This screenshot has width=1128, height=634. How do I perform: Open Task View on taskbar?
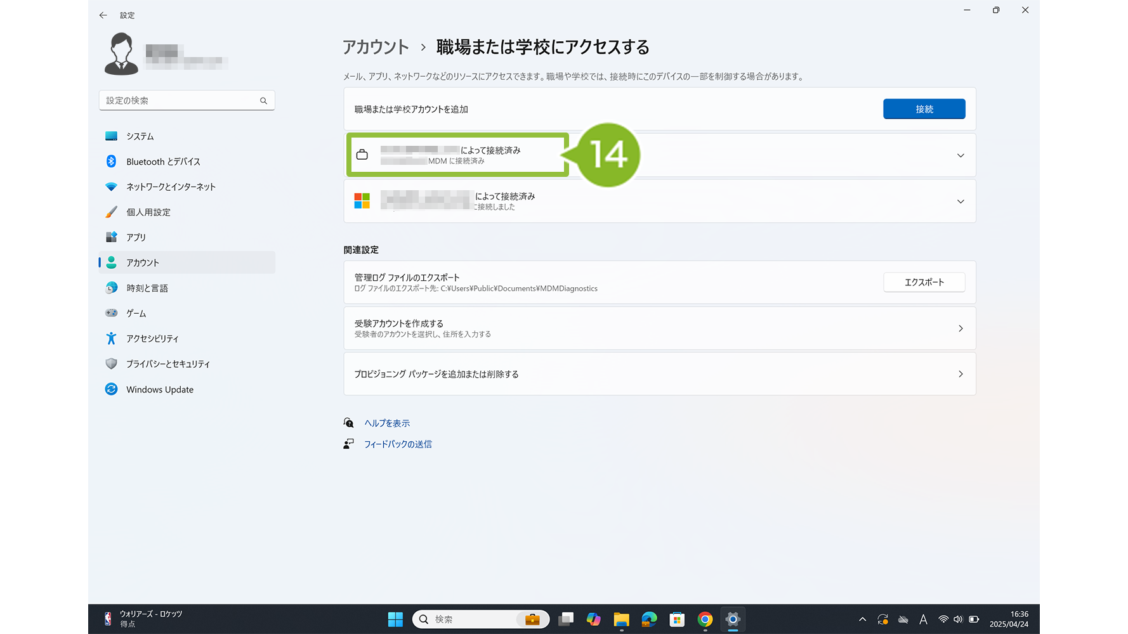[566, 619]
